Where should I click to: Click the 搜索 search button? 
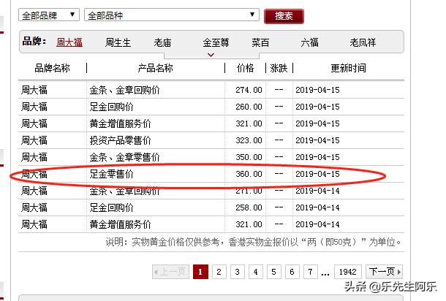click(x=284, y=16)
